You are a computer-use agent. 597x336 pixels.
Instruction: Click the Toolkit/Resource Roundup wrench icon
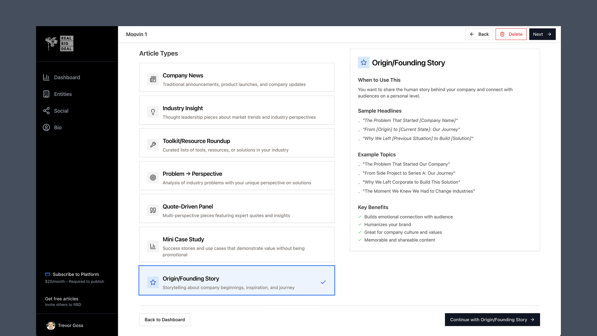point(153,145)
